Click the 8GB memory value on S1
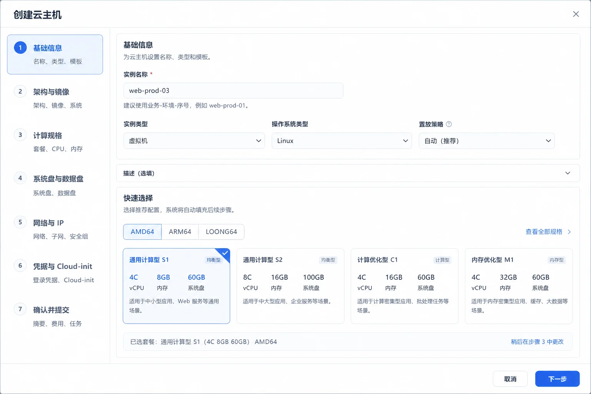591x394 pixels. point(164,277)
